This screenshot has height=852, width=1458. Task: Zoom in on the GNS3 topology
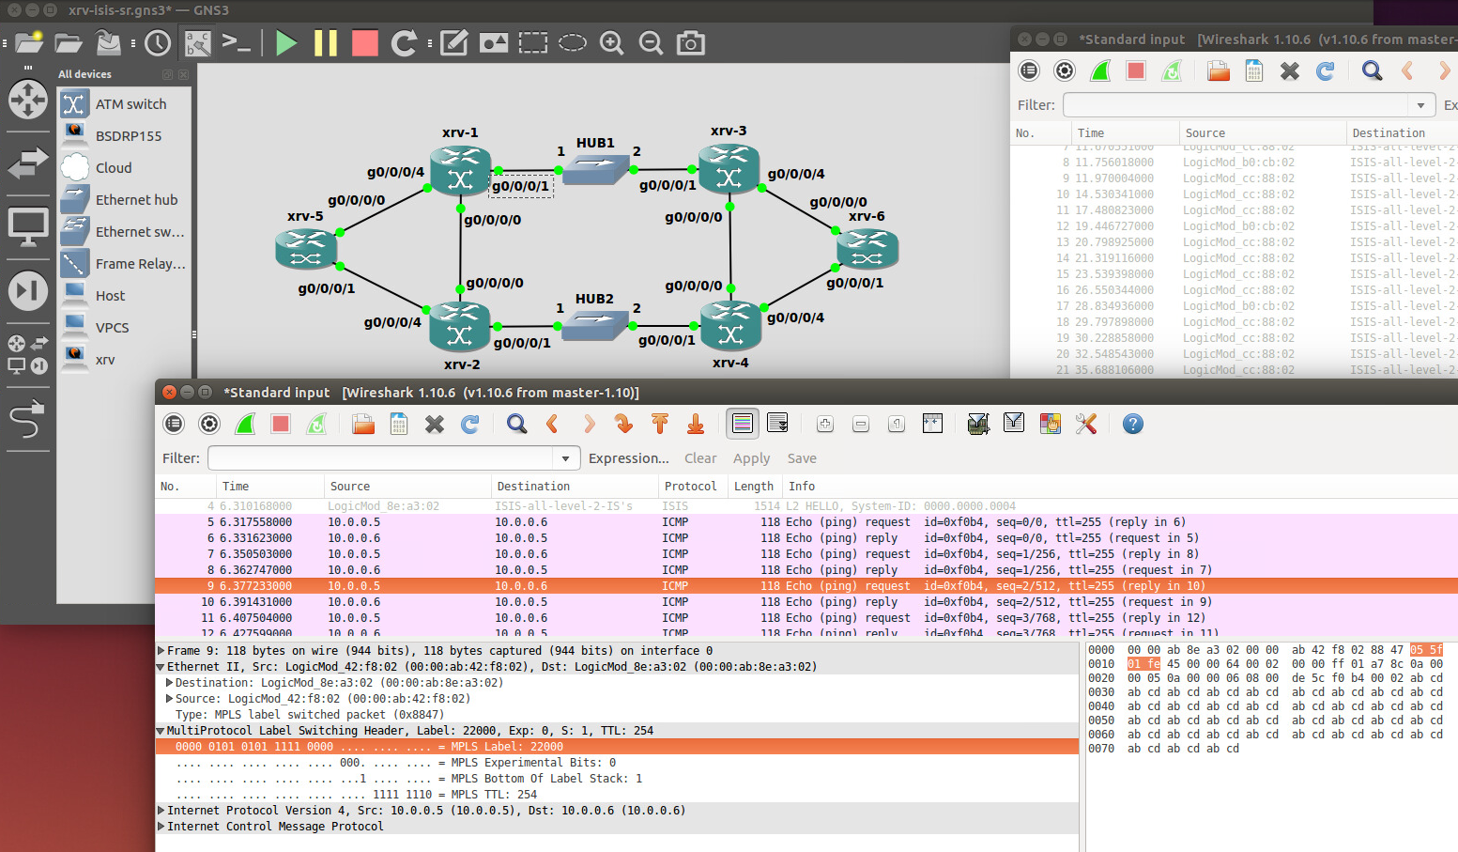pos(612,43)
